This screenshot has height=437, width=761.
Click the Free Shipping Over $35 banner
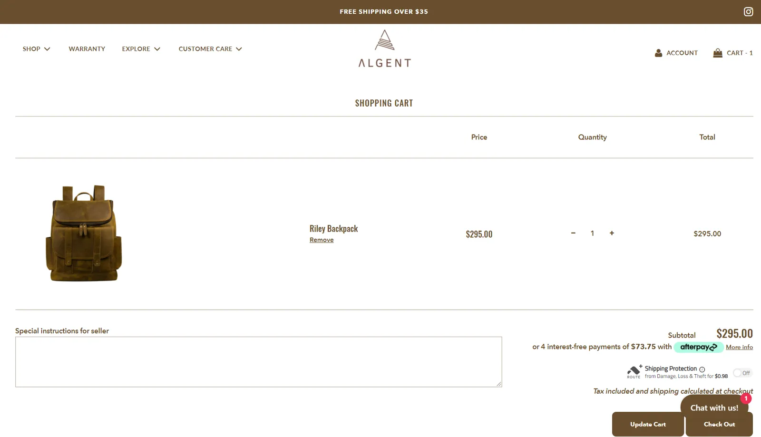(384, 11)
